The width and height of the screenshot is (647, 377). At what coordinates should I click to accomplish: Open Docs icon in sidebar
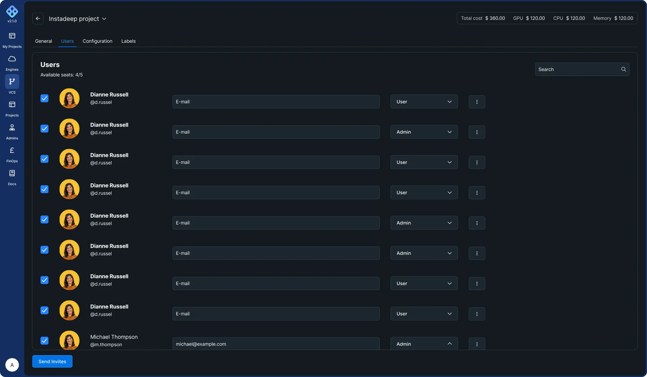[x=12, y=173]
